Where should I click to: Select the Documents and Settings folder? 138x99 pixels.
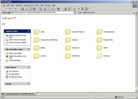46,40
